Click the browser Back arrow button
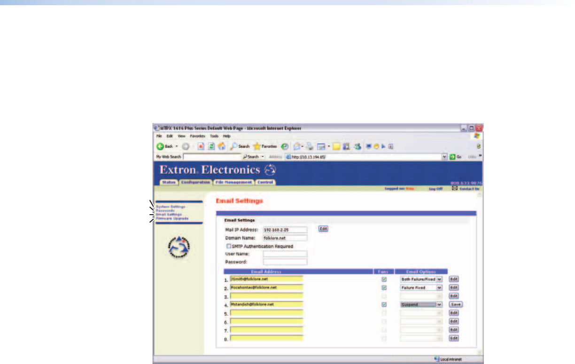This screenshot has height=364, width=575. (160, 146)
